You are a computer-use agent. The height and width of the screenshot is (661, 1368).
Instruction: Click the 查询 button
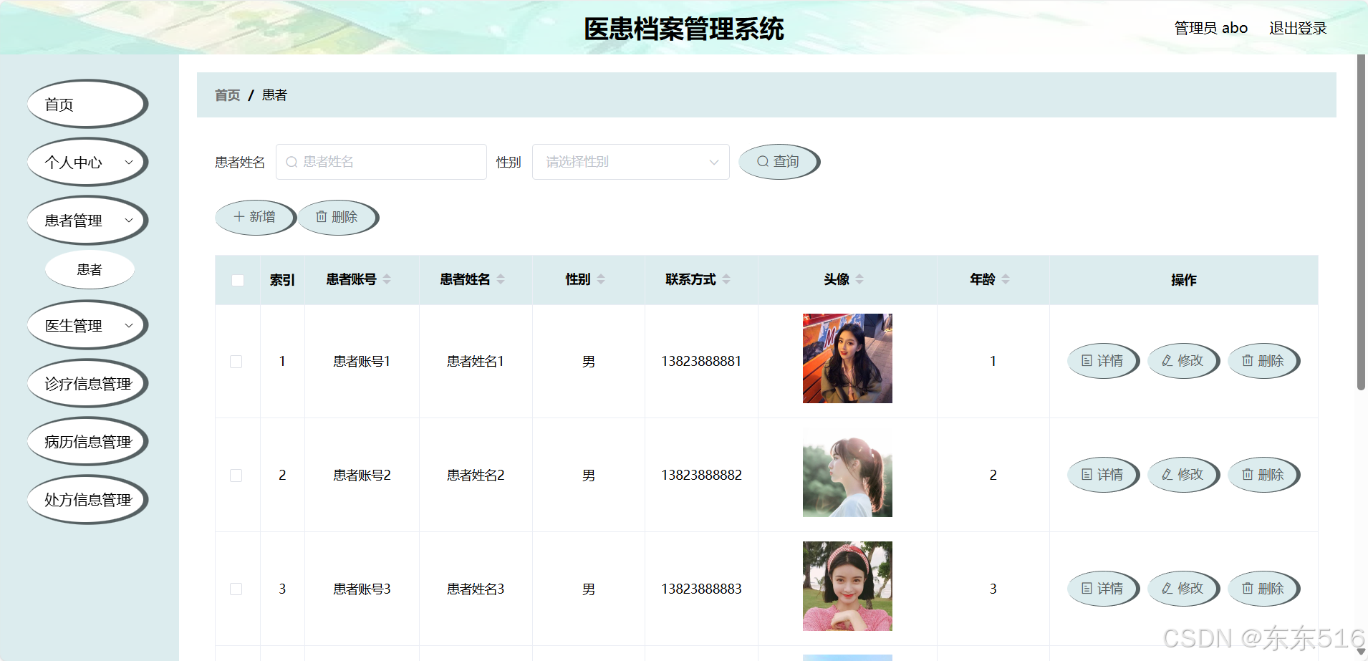(779, 162)
